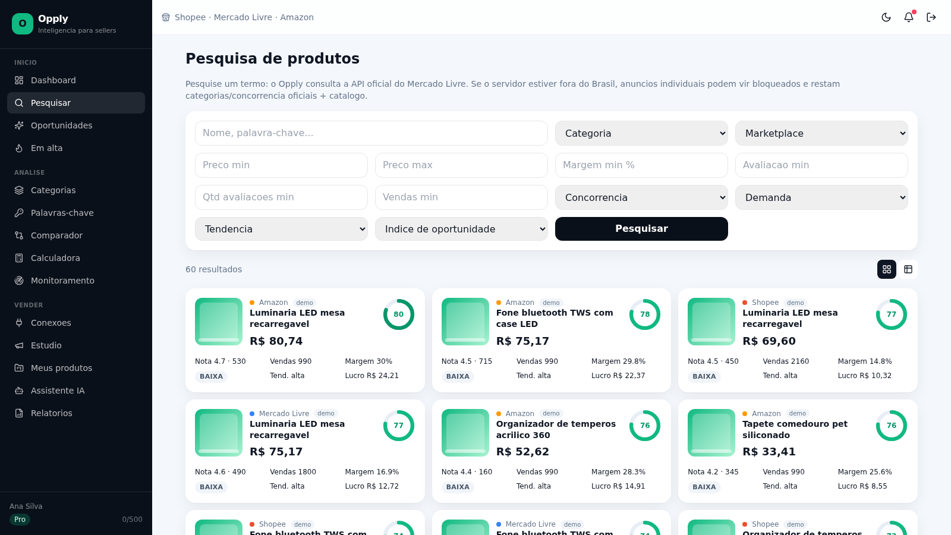
Task: Focus the Margem min % field
Action: coord(641,165)
